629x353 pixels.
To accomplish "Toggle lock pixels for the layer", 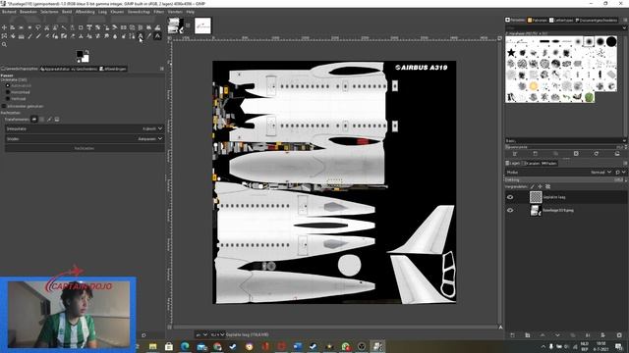I will point(533,186).
